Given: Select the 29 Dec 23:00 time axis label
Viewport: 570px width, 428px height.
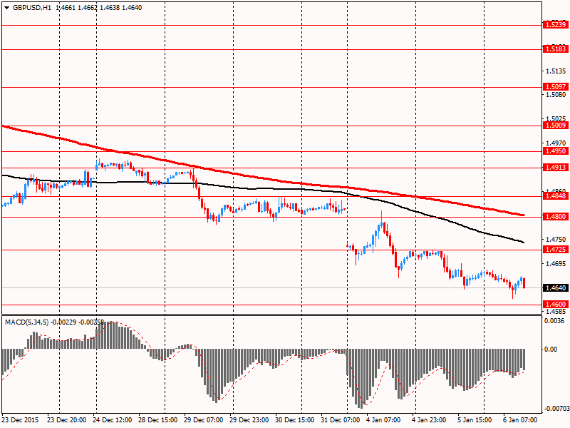Looking at the screenshot, I should (x=249, y=420).
